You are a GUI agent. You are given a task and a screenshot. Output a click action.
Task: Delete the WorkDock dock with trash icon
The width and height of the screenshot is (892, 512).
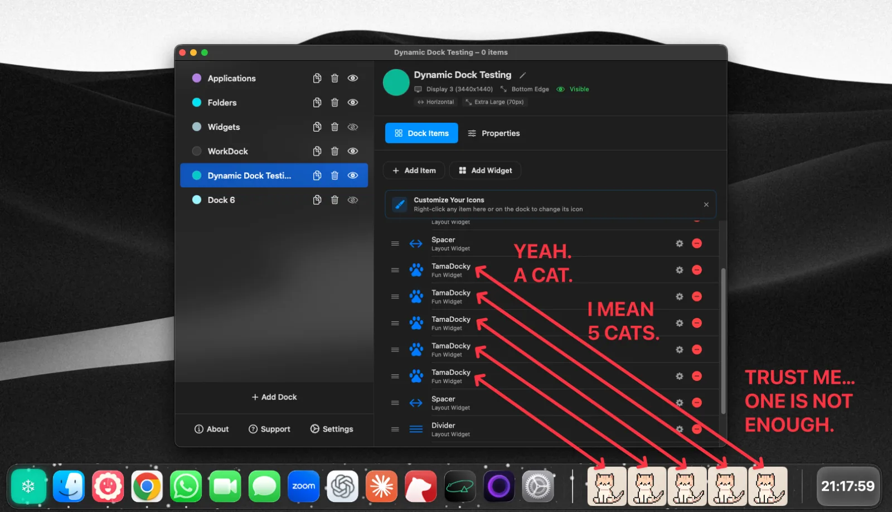point(334,151)
